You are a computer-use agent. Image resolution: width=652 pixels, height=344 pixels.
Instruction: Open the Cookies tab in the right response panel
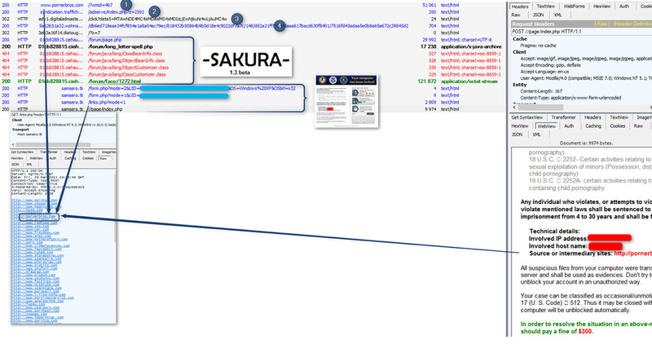pos(618,126)
